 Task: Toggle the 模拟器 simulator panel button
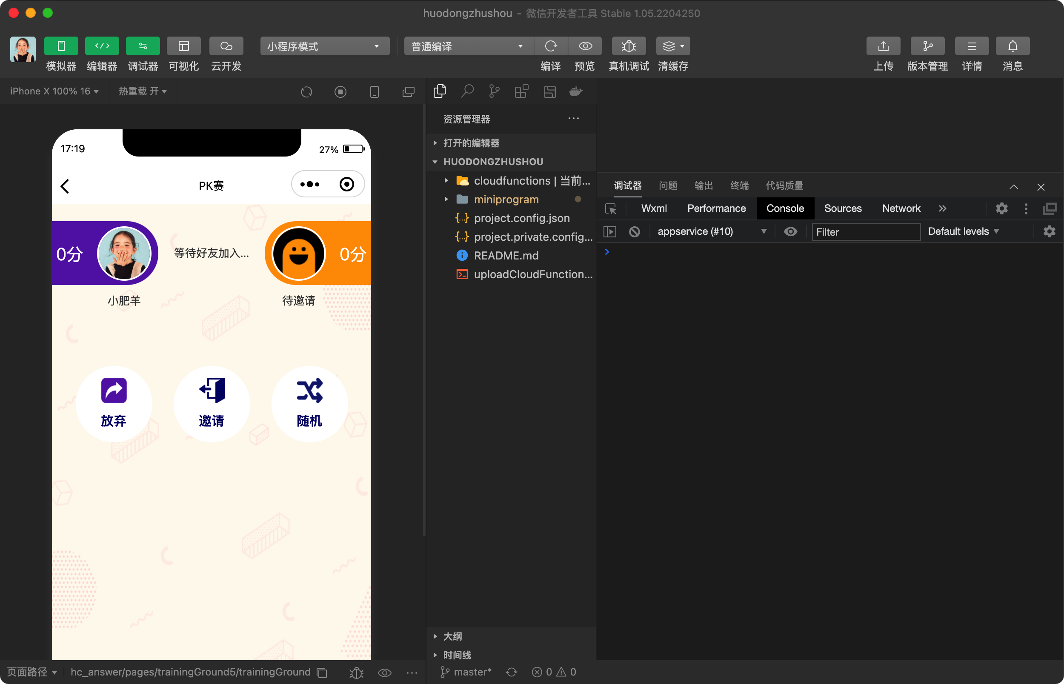[x=61, y=46]
